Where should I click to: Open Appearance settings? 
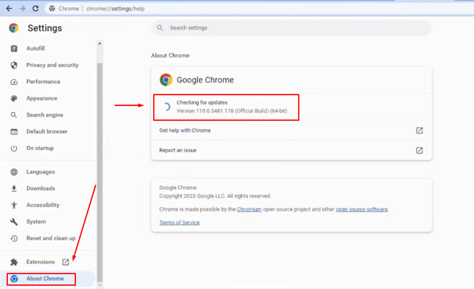pos(42,98)
